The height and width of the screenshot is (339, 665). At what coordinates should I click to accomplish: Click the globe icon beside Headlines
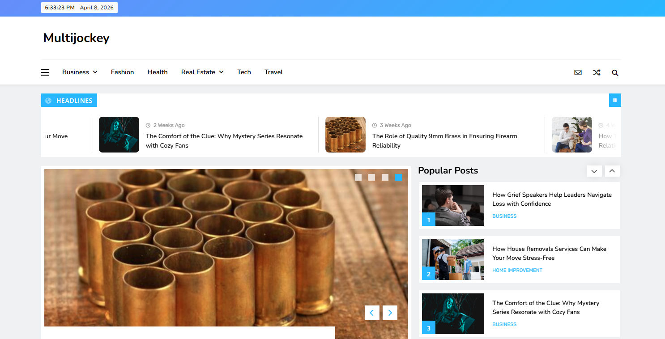(x=48, y=101)
